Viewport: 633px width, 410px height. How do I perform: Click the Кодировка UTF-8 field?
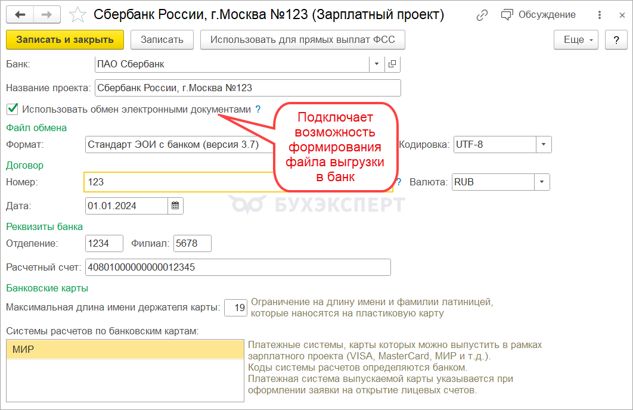495,144
